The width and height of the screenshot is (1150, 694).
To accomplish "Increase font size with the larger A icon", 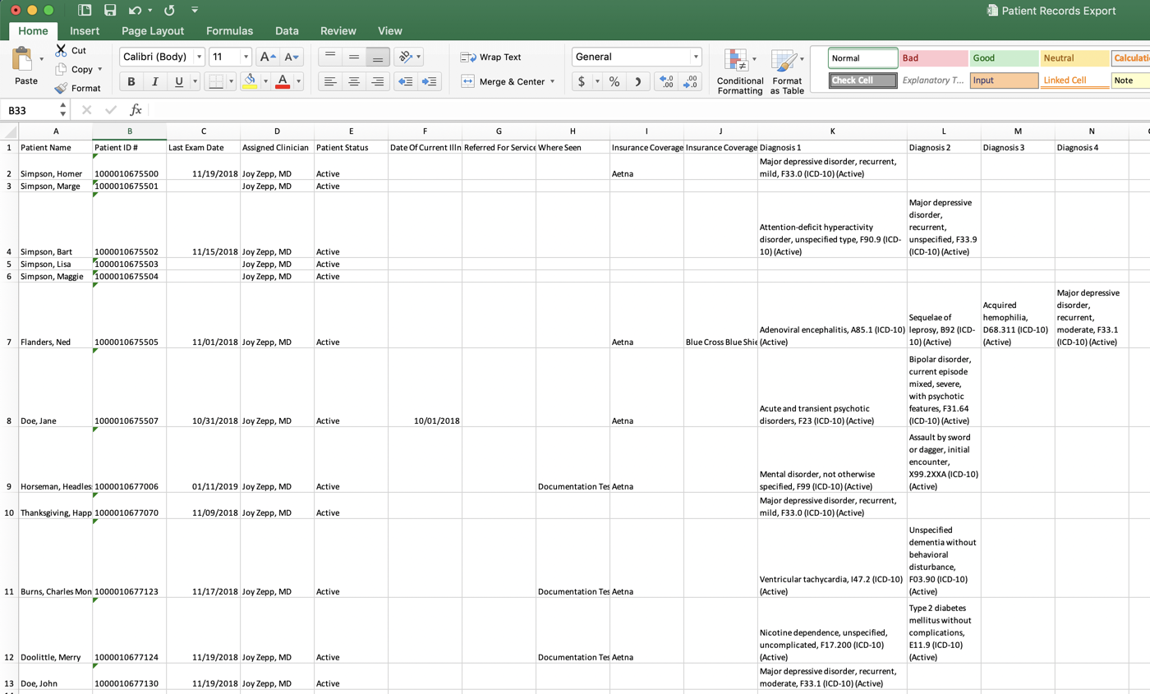I will click(x=266, y=57).
